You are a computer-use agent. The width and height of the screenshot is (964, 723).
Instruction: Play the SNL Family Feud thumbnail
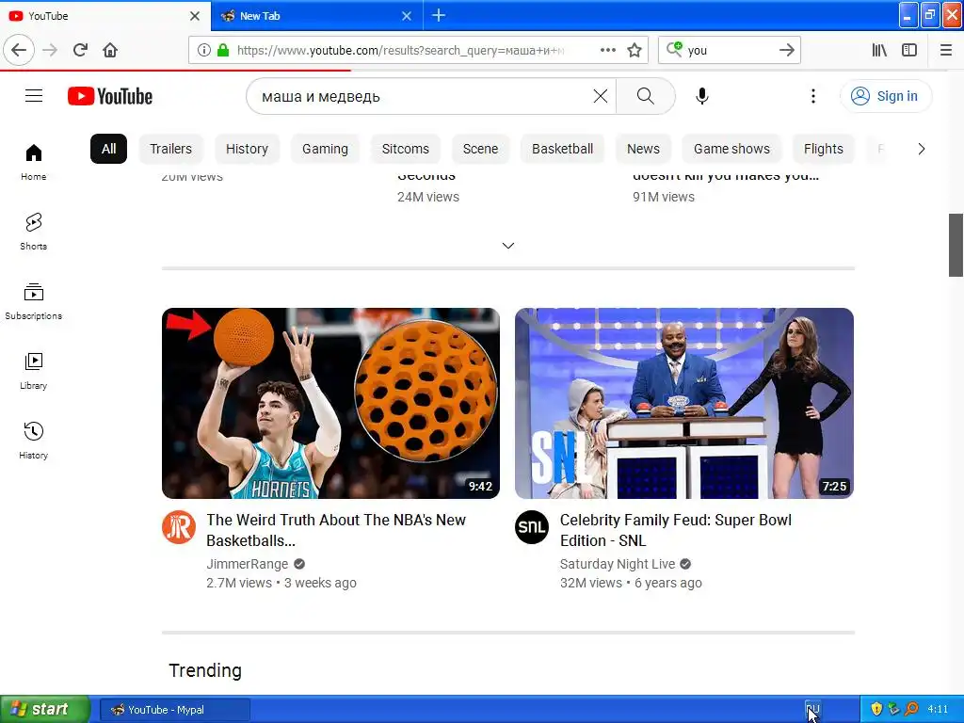click(x=684, y=403)
